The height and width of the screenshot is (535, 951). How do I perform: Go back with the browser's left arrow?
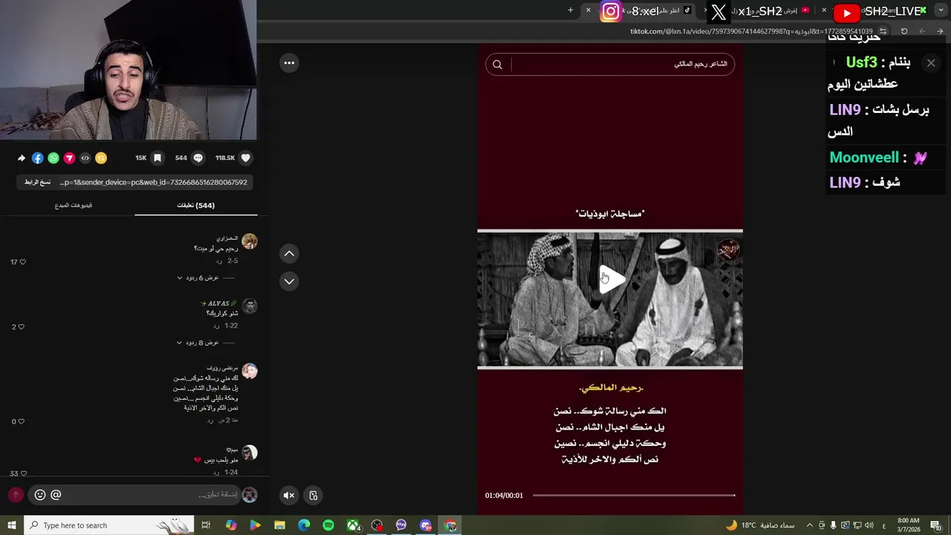tap(922, 31)
